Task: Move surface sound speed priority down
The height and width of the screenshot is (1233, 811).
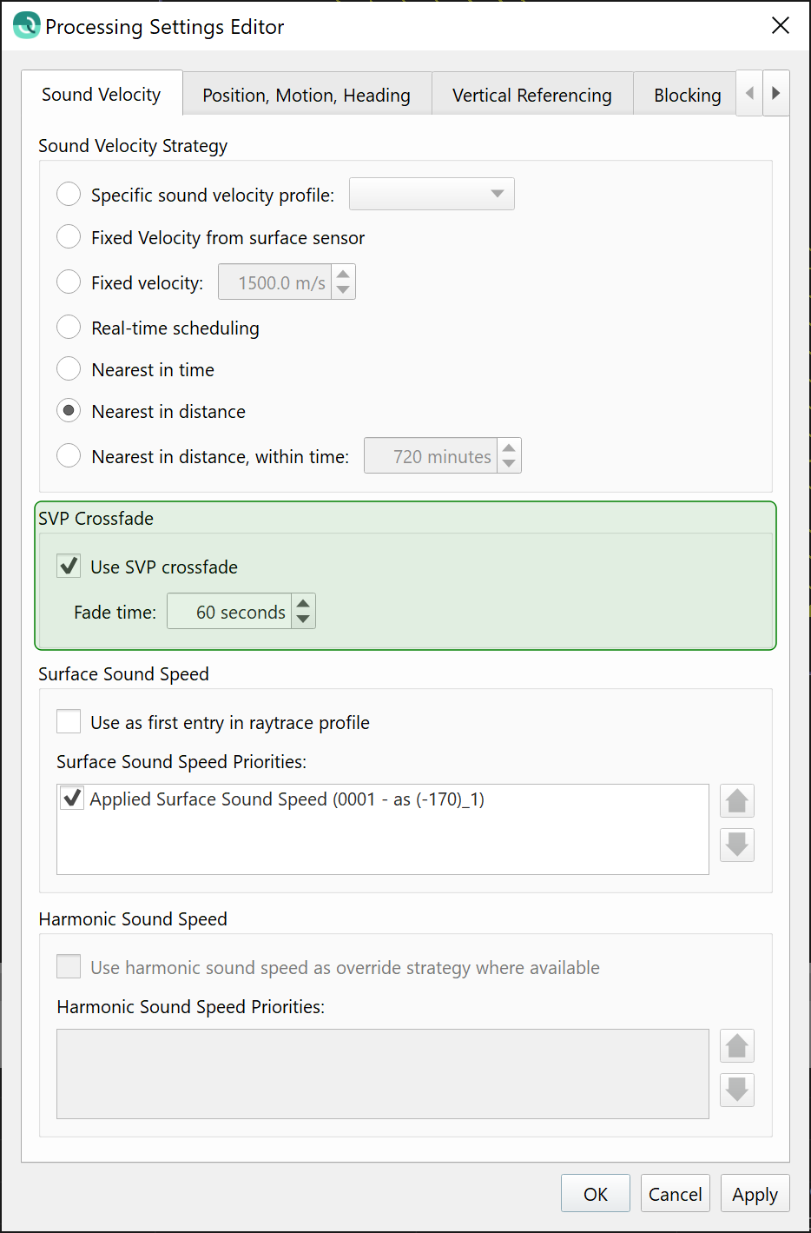Action: click(x=736, y=844)
